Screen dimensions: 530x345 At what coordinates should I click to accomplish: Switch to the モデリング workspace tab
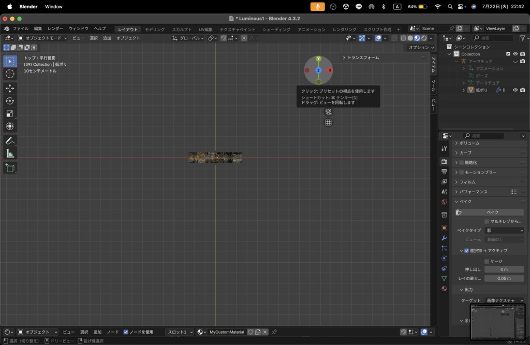155,30
